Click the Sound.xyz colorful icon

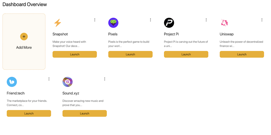pos(67,82)
